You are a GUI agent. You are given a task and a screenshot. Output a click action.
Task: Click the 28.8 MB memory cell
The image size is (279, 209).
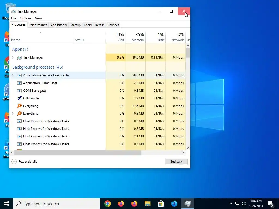(136, 75)
